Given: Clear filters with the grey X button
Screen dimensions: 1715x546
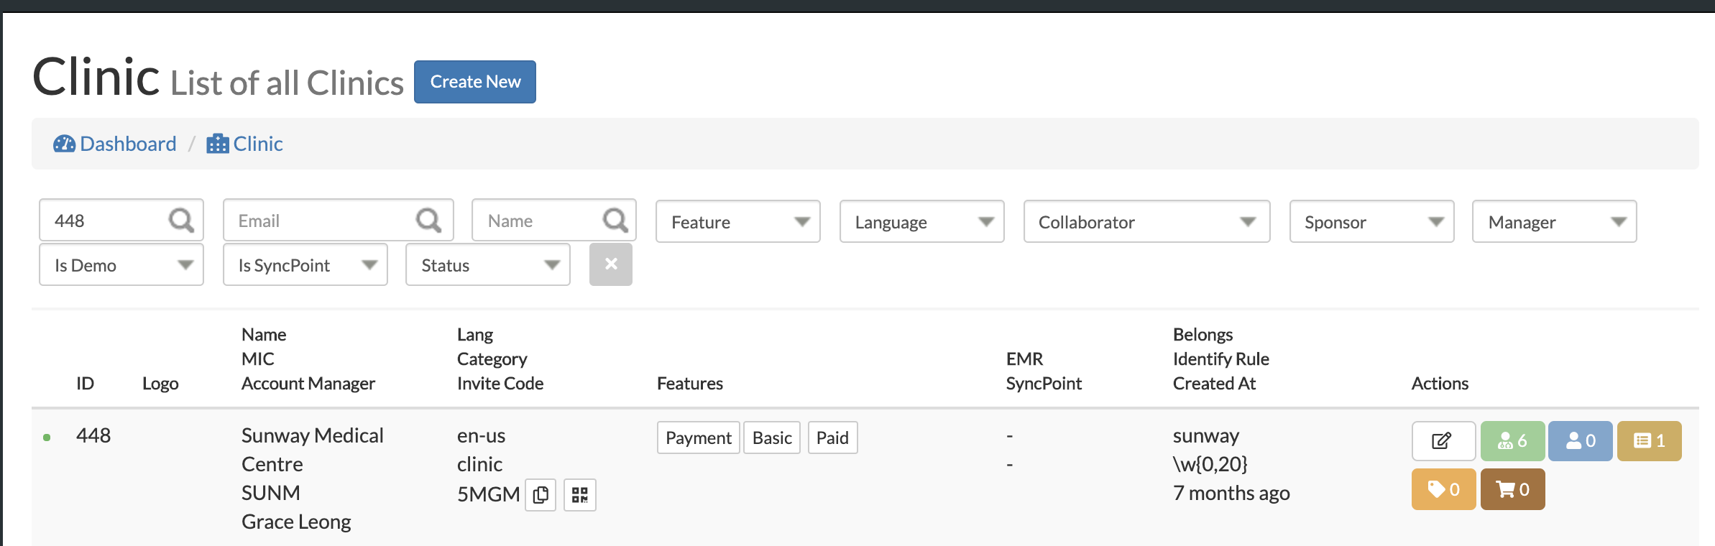Looking at the screenshot, I should pos(610,264).
